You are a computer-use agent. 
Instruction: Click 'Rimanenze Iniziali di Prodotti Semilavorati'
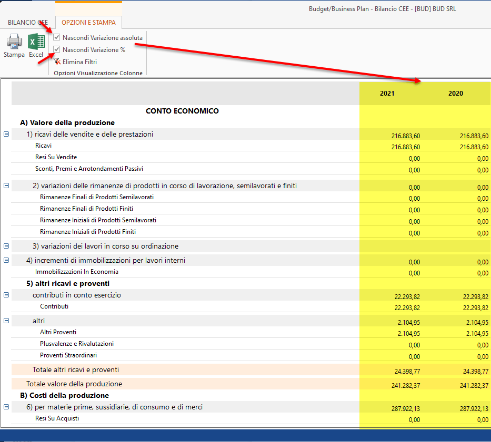[x=98, y=220]
